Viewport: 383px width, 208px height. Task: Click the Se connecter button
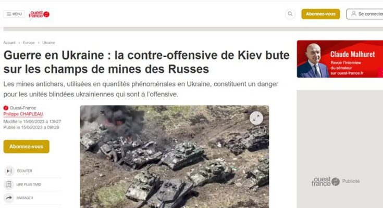[365, 14]
